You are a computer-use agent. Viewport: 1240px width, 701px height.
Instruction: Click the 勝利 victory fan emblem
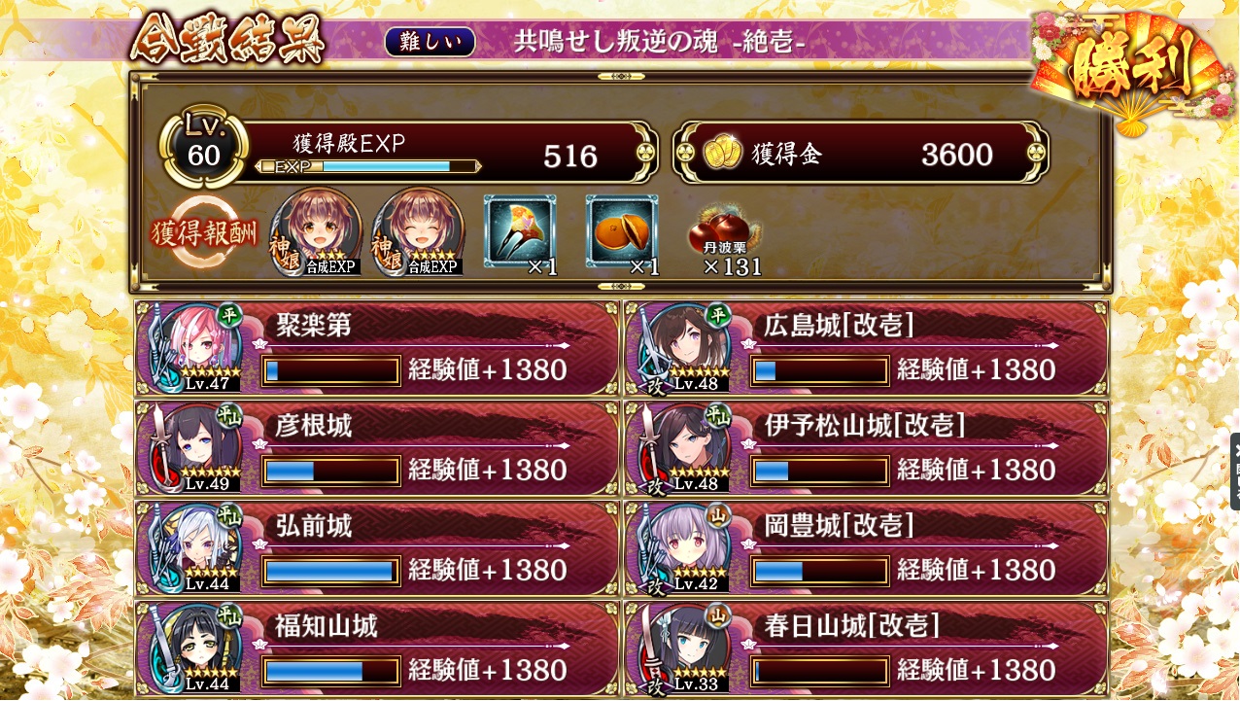1132,70
